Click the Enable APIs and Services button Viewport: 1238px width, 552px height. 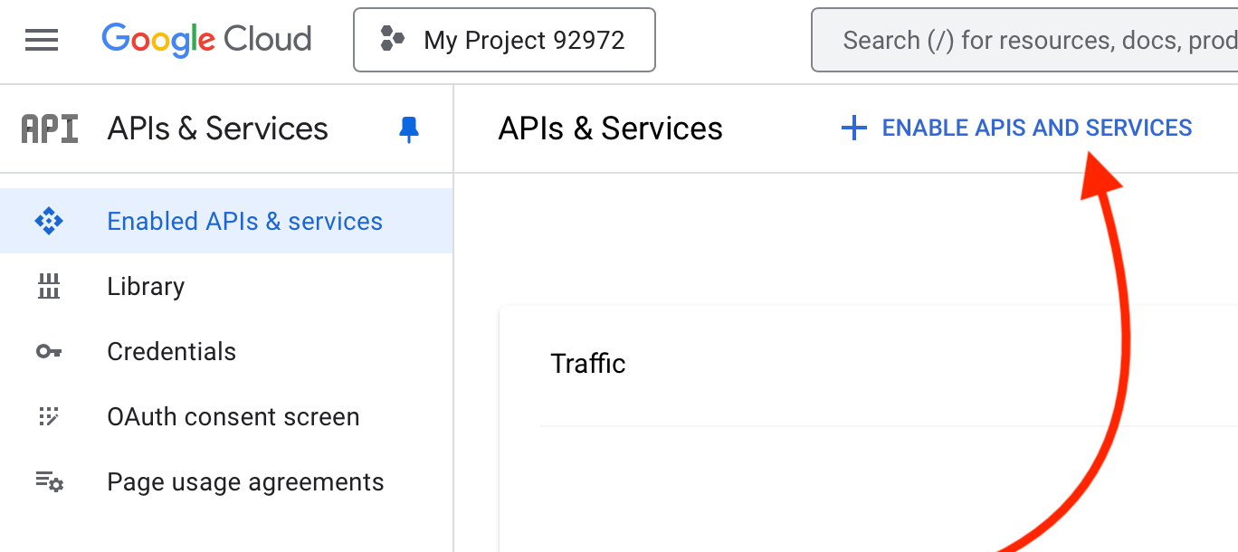coord(1017,128)
